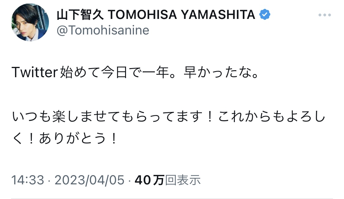This screenshot has width=344, height=199.
Task: Click the Japanese name 山下智久
Action: tap(80, 15)
